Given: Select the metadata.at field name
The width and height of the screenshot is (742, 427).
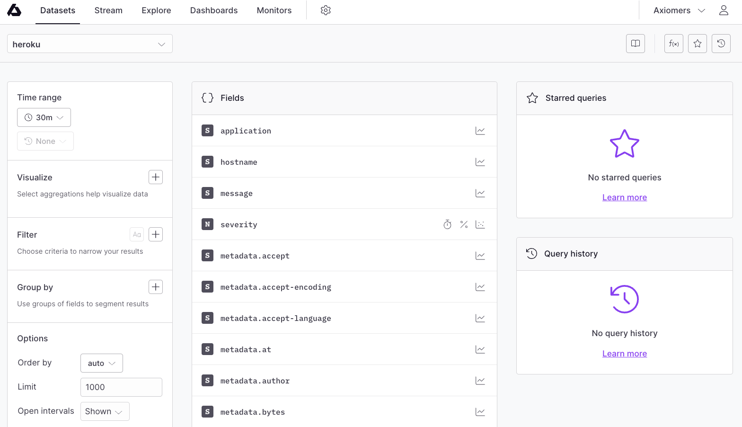Looking at the screenshot, I should (246, 349).
